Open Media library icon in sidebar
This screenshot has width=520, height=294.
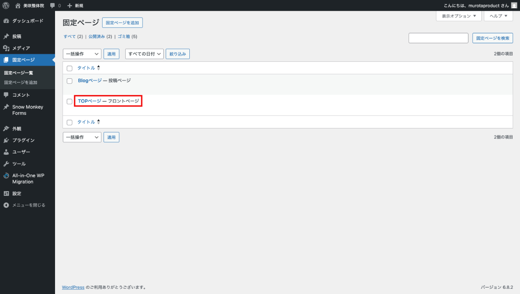(6, 48)
